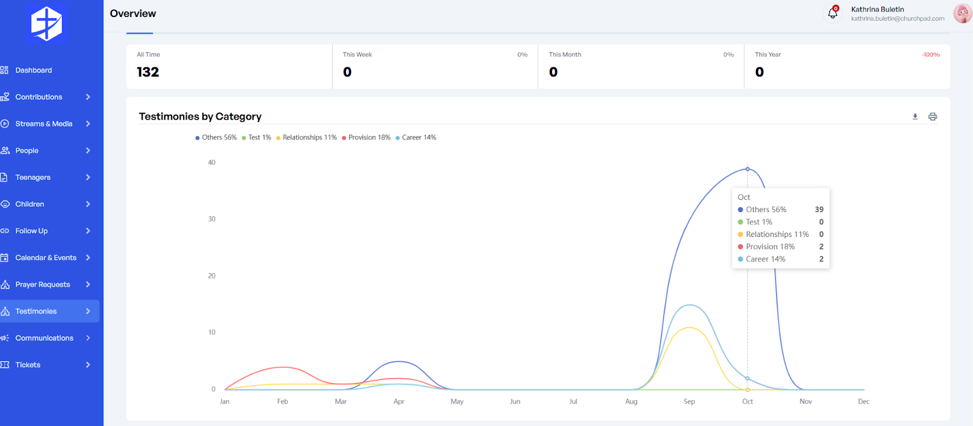Toggle the red Provision 18% legend dot
Screen dimensions: 973x426
click(x=344, y=138)
